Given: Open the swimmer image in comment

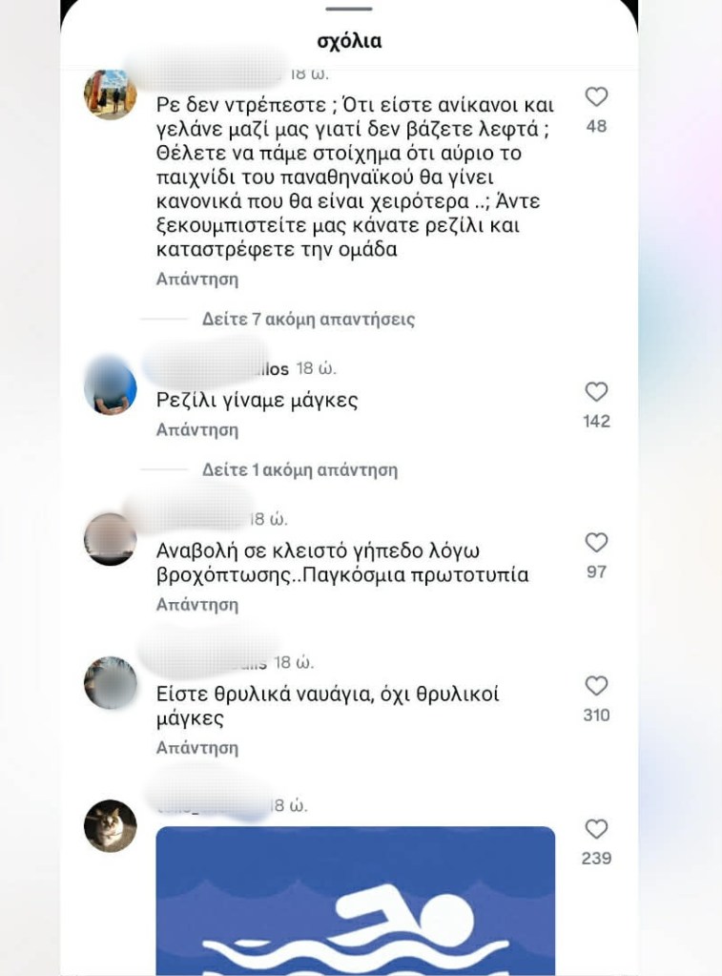Looking at the screenshot, I should tap(356, 901).
